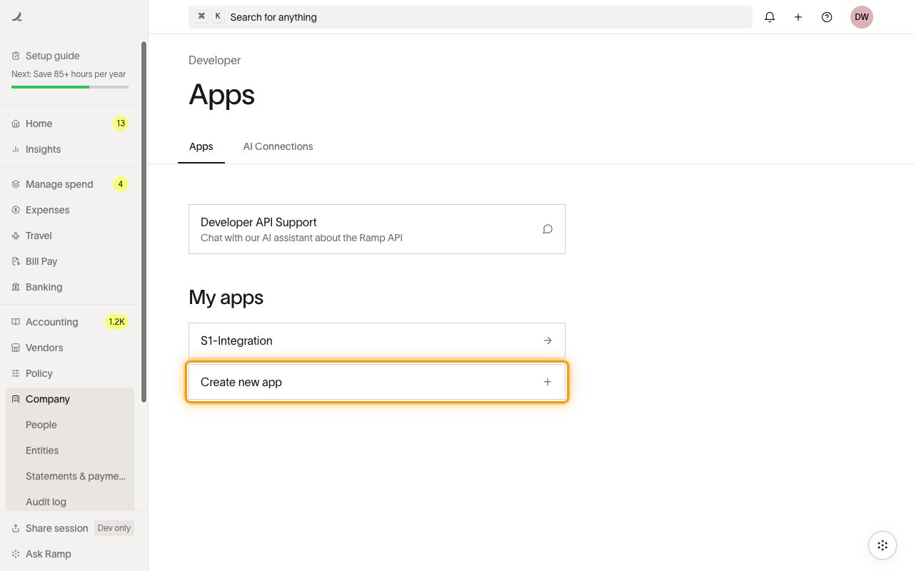The image size is (914, 571).
Task: Switch to the AI Connections tab
Action: click(x=278, y=146)
